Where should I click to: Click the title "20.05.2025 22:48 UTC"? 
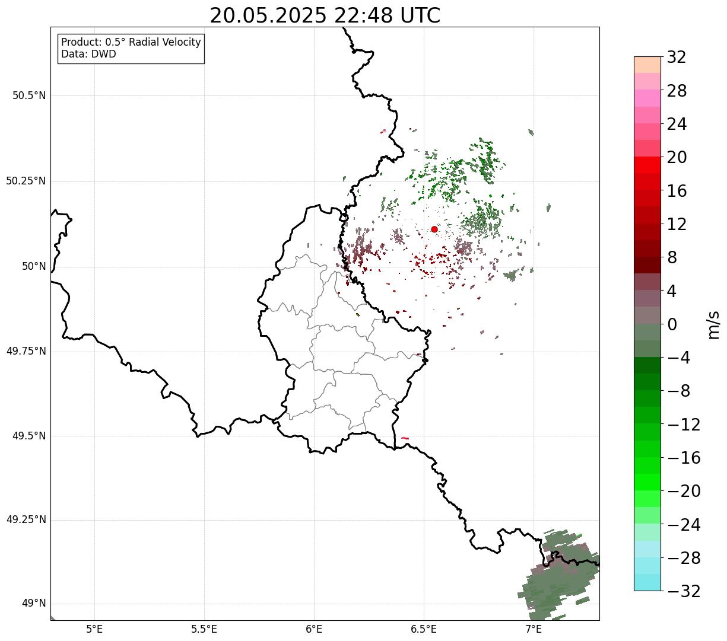click(x=325, y=15)
